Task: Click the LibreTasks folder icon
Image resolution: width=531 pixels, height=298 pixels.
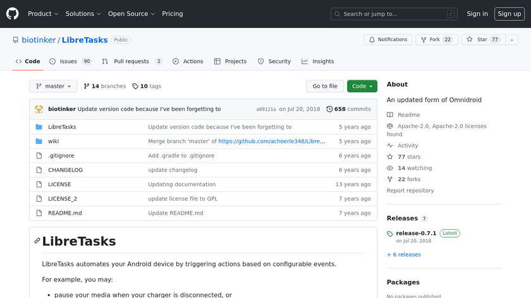Action: pos(39,127)
